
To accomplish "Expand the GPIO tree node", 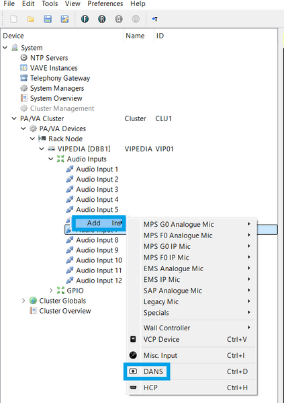I will (51, 291).
